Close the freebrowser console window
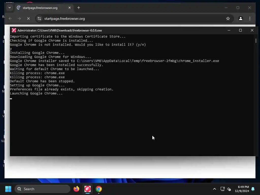 click(x=252, y=30)
